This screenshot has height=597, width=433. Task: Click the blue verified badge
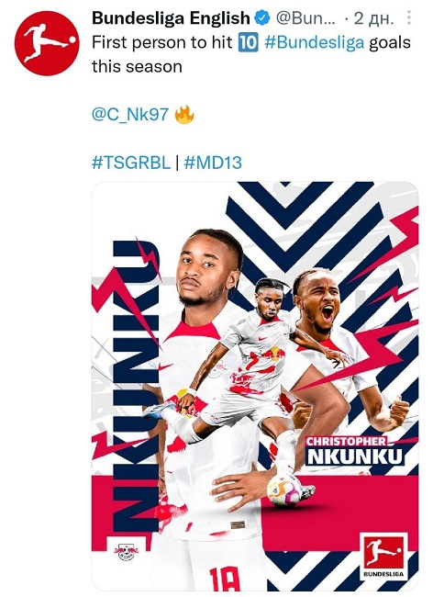(x=262, y=17)
